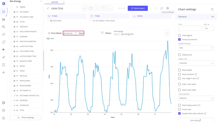Enable the Trend Line checkbox
Image resolution: width=217 pixels, height=122 pixels.
(x=180, y=110)
